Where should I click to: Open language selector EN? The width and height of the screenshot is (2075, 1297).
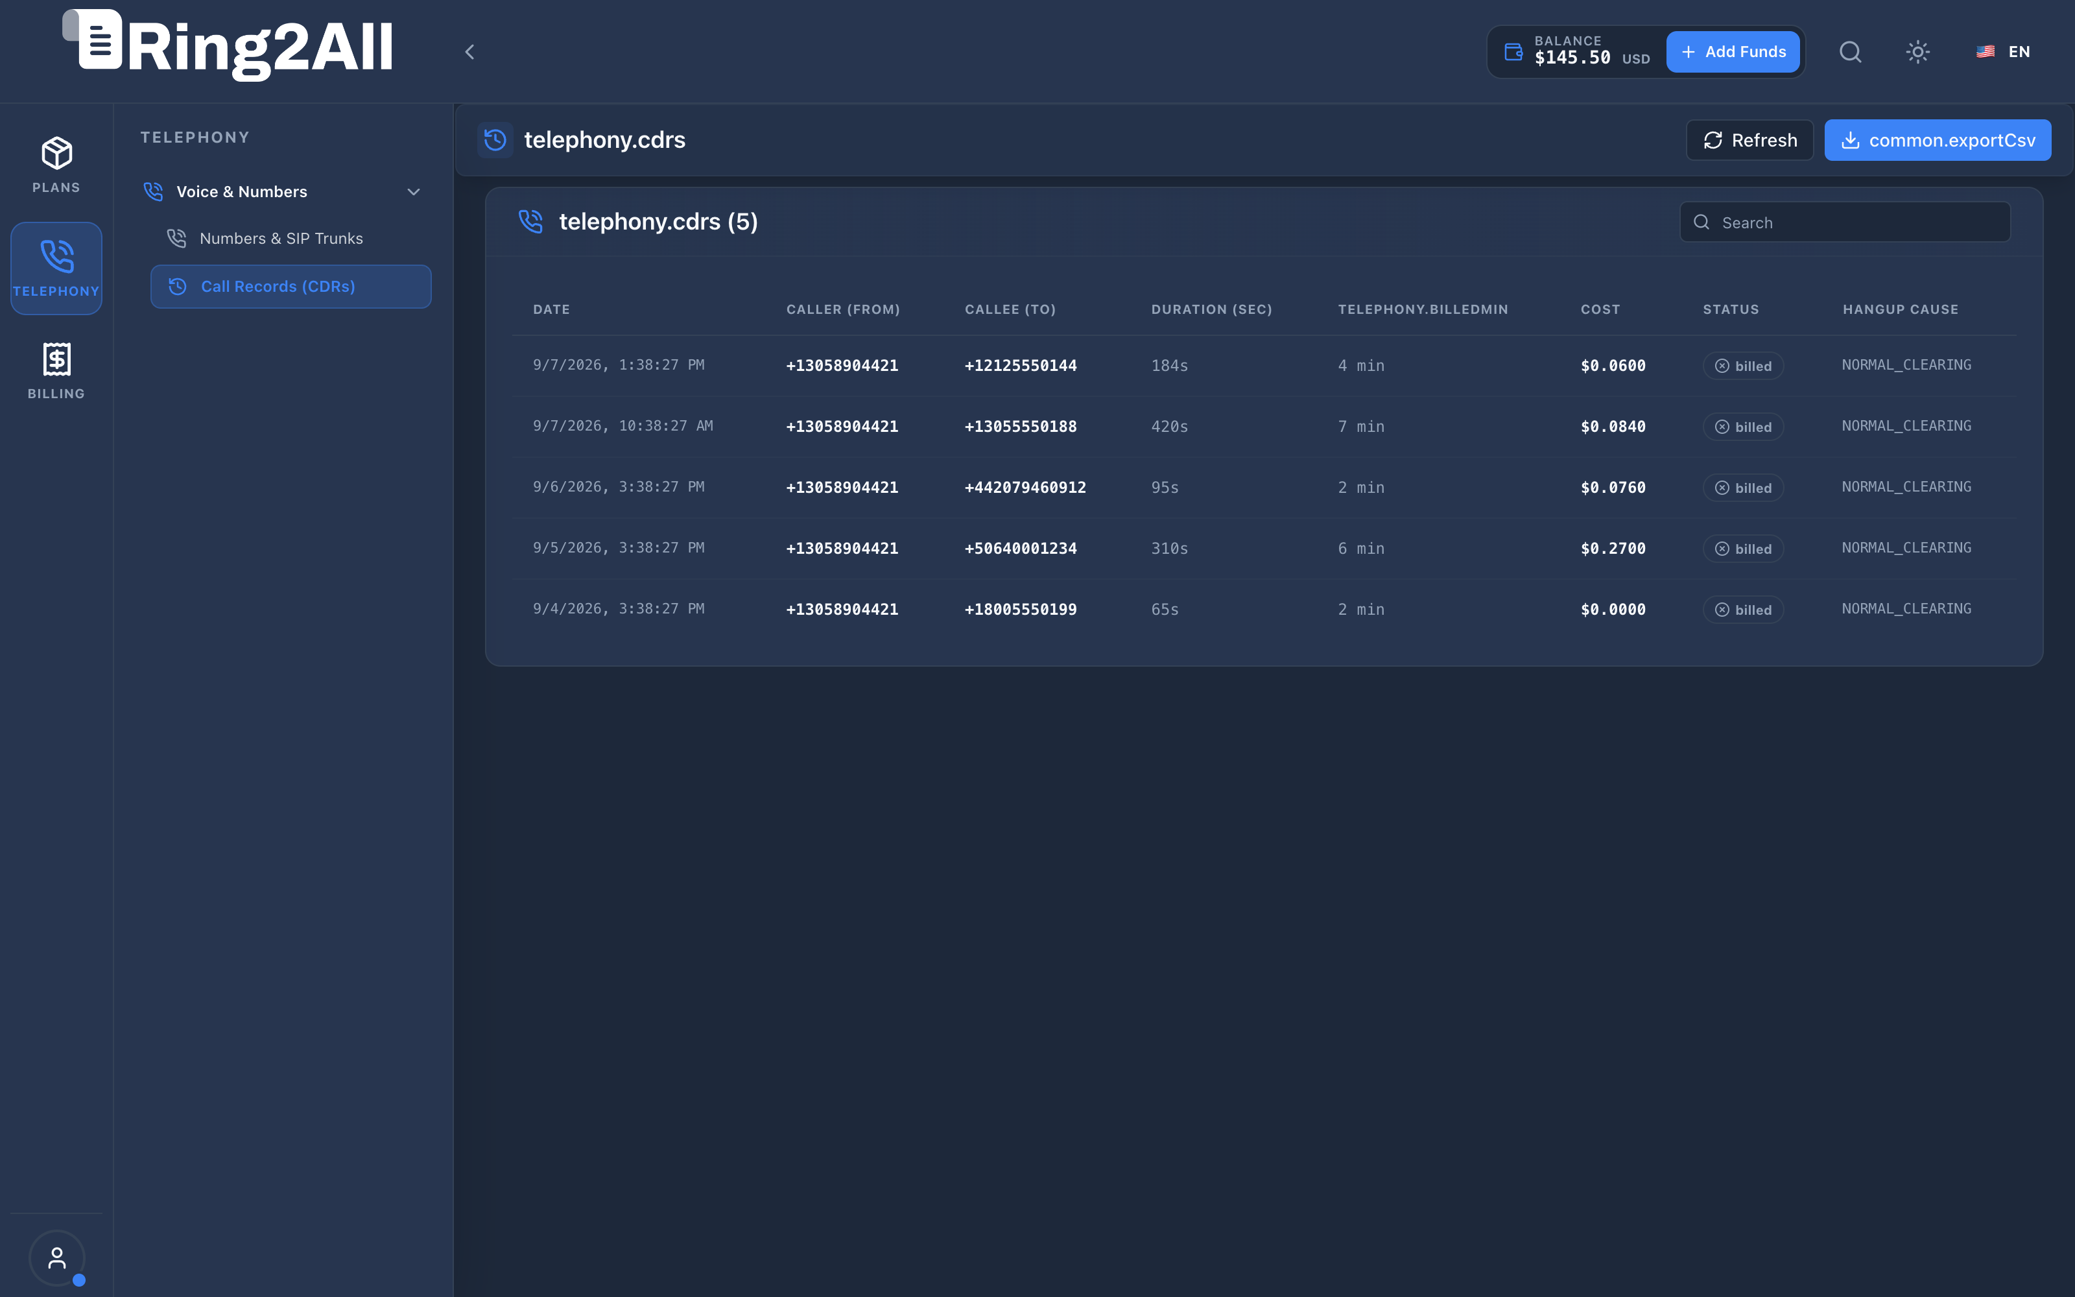(x=2003, y=53)
